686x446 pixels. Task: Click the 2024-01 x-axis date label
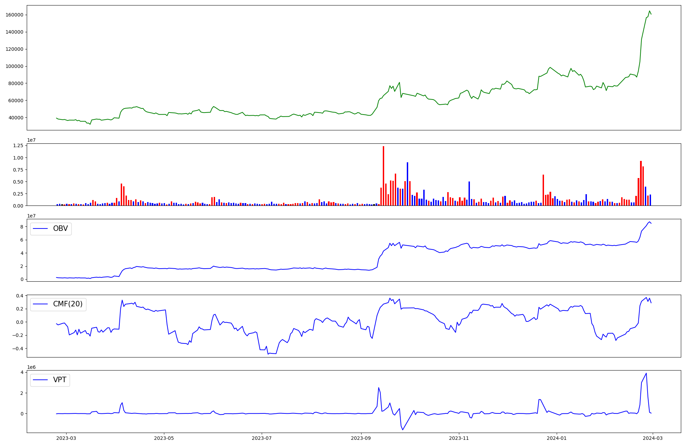[x=557, y=438]
